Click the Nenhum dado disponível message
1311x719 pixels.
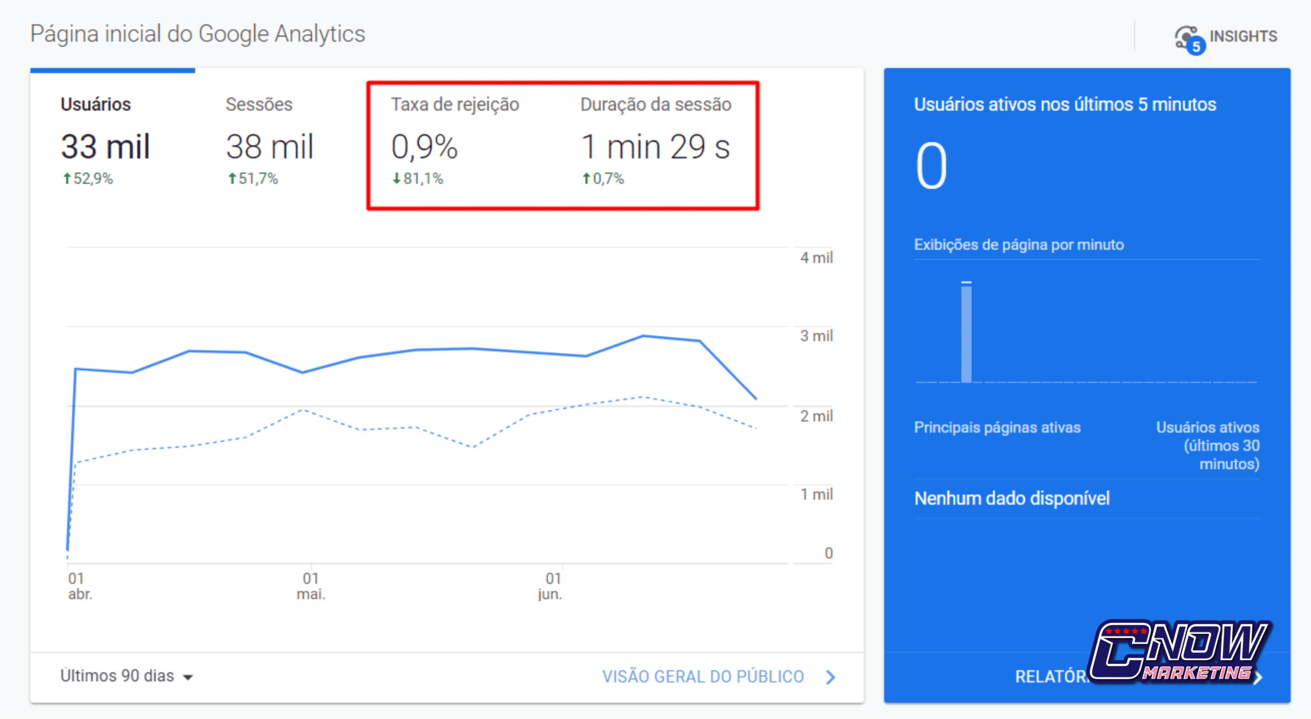pyautogui.click(x=1012, y=498)
